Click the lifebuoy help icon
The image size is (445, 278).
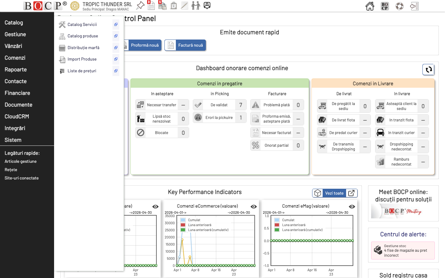pyautogui.click(x=399, y=6)
